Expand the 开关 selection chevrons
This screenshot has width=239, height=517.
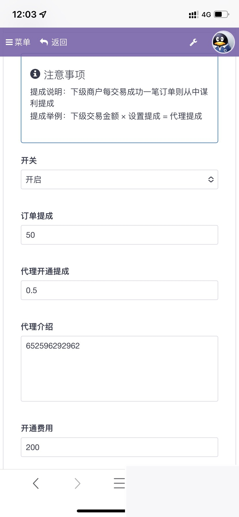(x=211, y=179)
